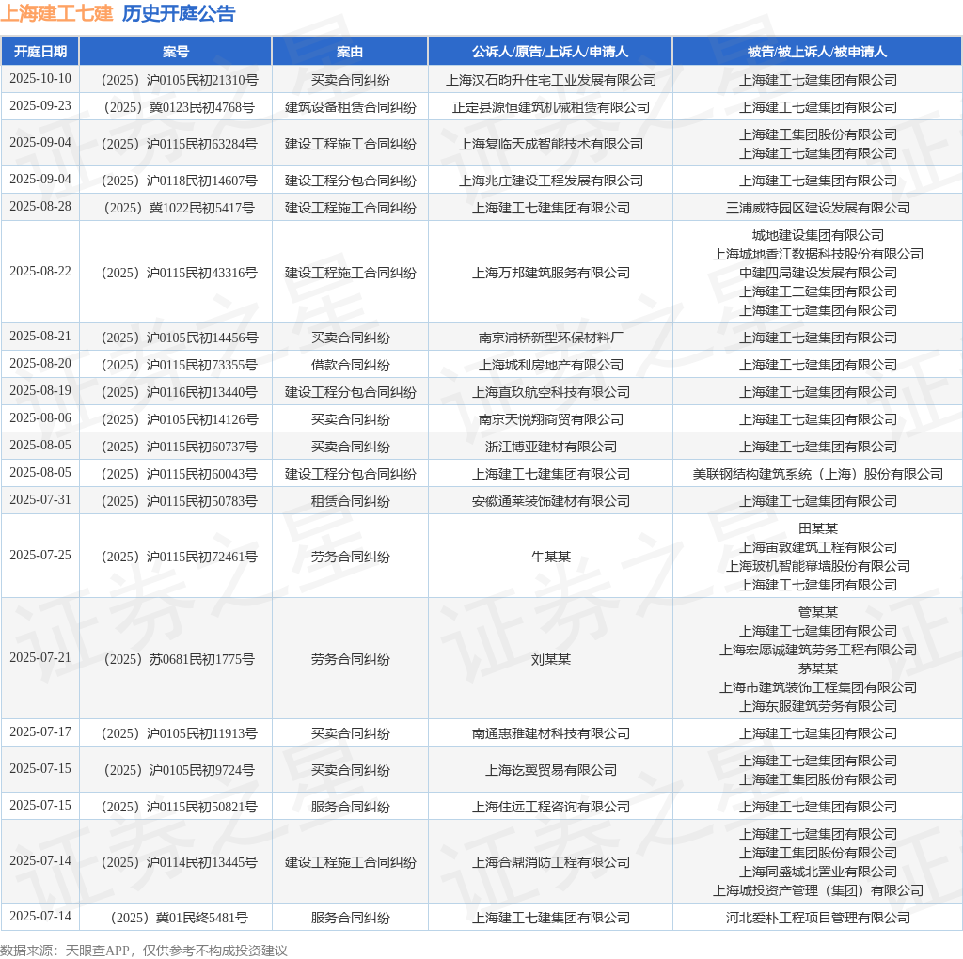Click plaintiff 安徽通莱装饰建材有限公司
The width and height of the screenshot is (963, 959).
(x=551, y=501)
